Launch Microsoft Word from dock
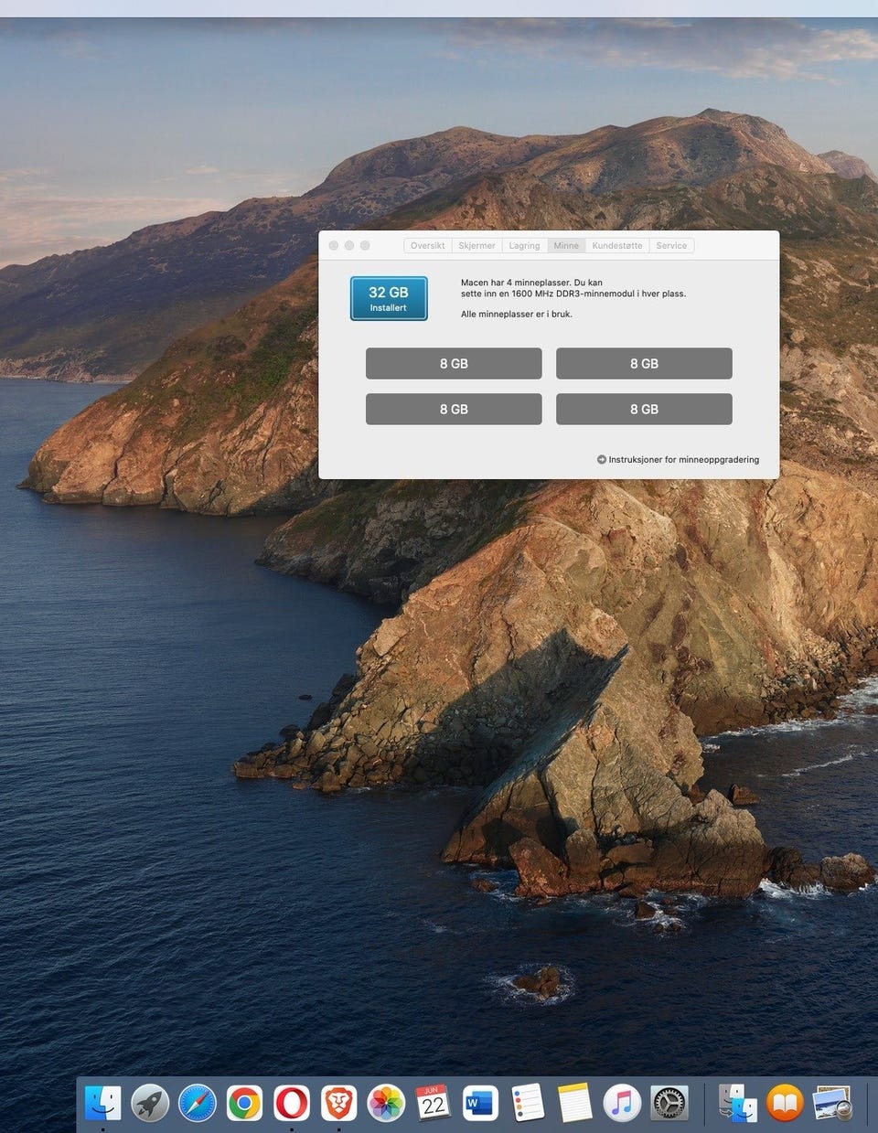Viewport: 878px width, 1133px height. pyautogui.click(x=480, y=1103)
